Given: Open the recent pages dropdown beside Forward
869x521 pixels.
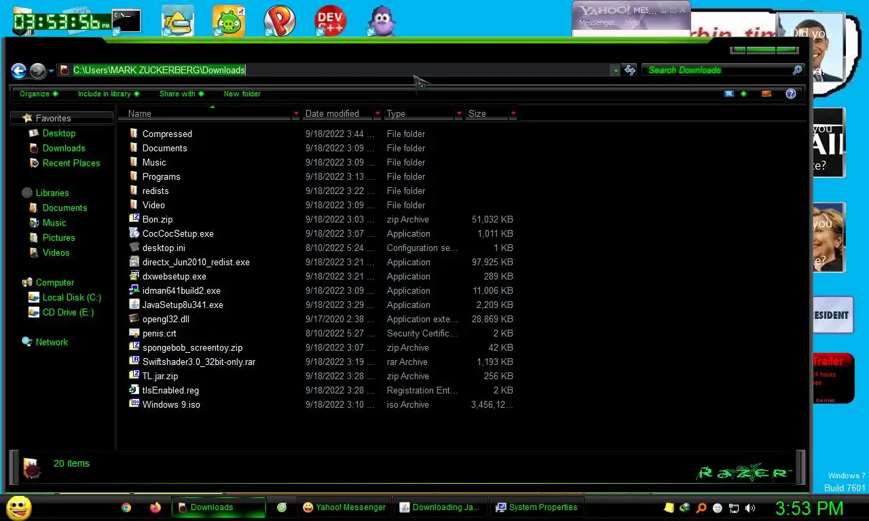Looking at the screenshot, I should 51,71.
